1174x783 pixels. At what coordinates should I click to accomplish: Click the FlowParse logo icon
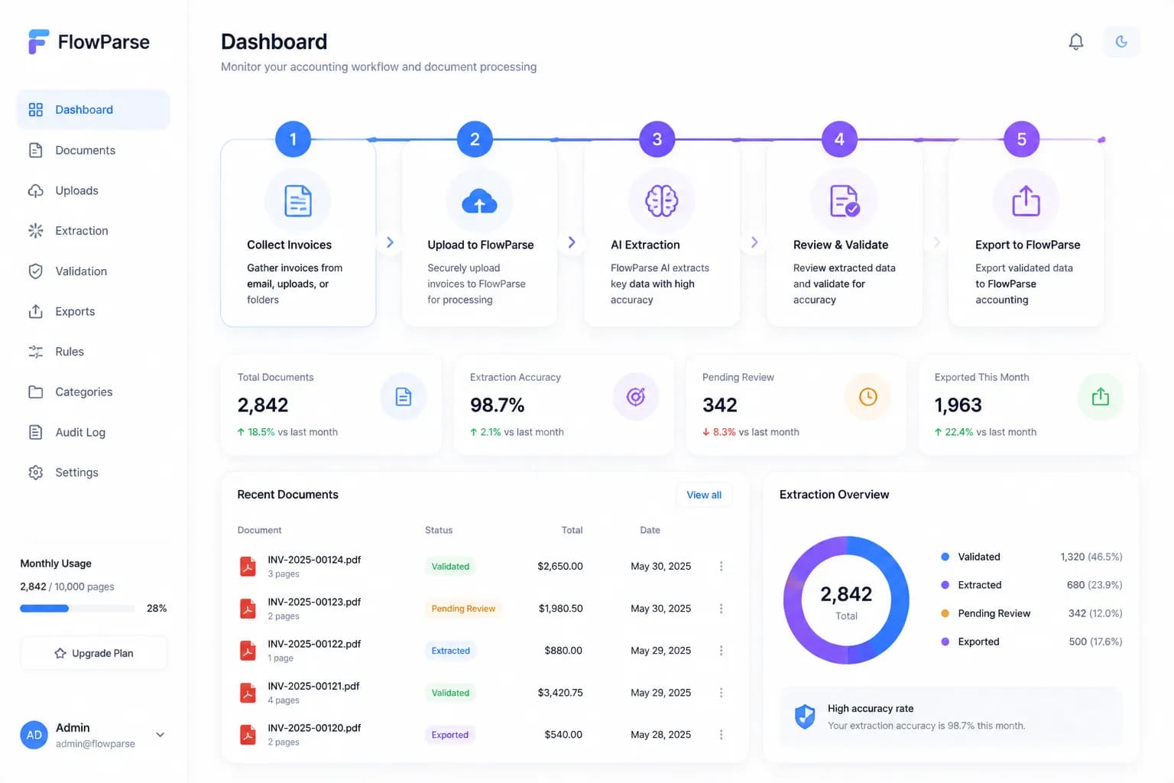point(38,41)
